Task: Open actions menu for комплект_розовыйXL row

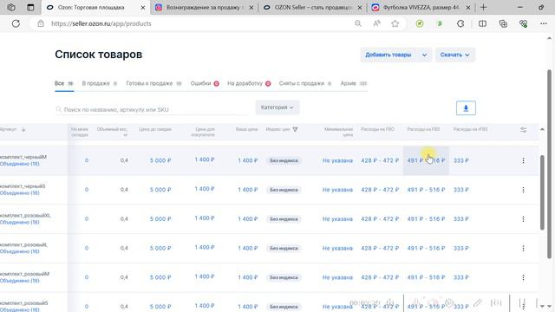Action: (523, 219)
